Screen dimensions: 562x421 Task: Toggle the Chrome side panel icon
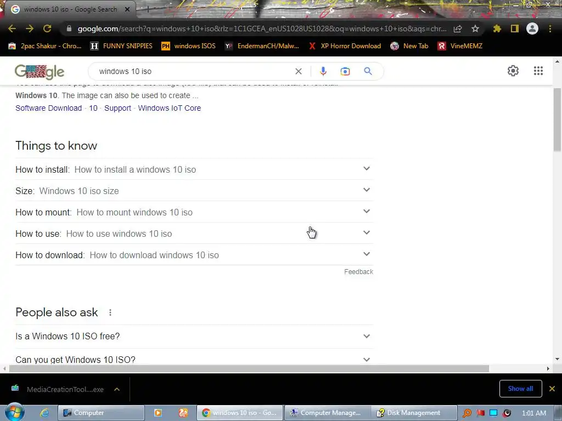click(x=515, y=29)
